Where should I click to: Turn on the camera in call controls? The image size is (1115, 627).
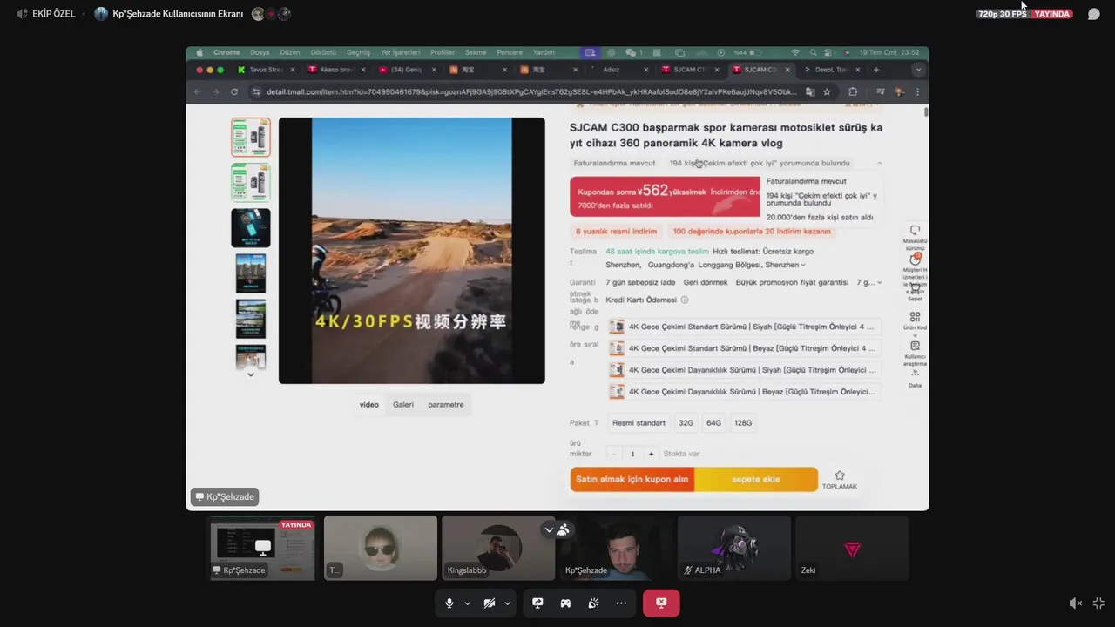pyautogui.click(x=490, y=603)
